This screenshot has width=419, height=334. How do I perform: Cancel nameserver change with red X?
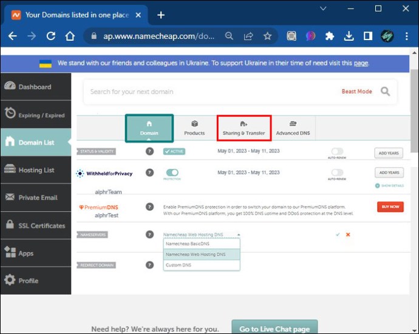pos(348,234)
